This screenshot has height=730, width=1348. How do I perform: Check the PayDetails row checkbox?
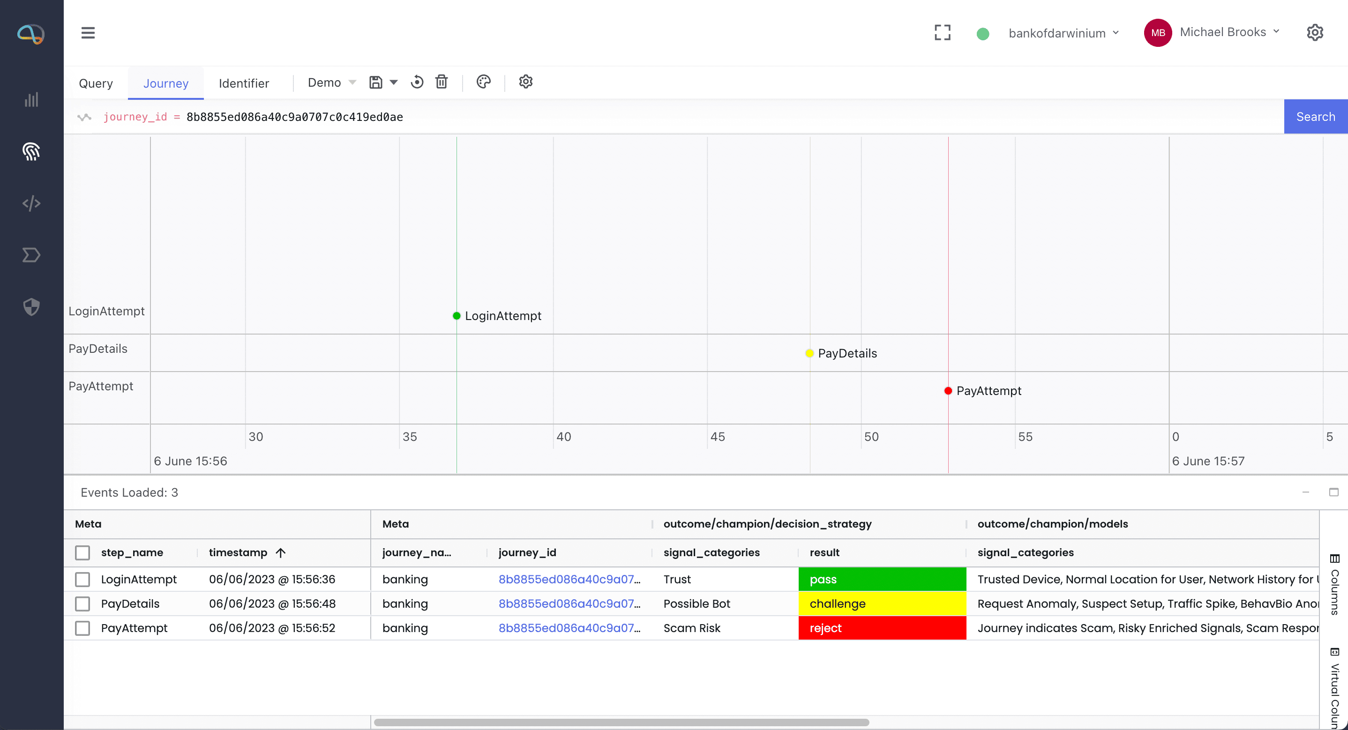82,603
